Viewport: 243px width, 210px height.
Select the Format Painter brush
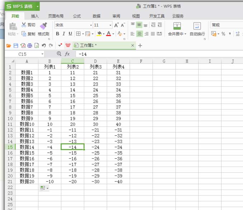[x=44, y=26]
